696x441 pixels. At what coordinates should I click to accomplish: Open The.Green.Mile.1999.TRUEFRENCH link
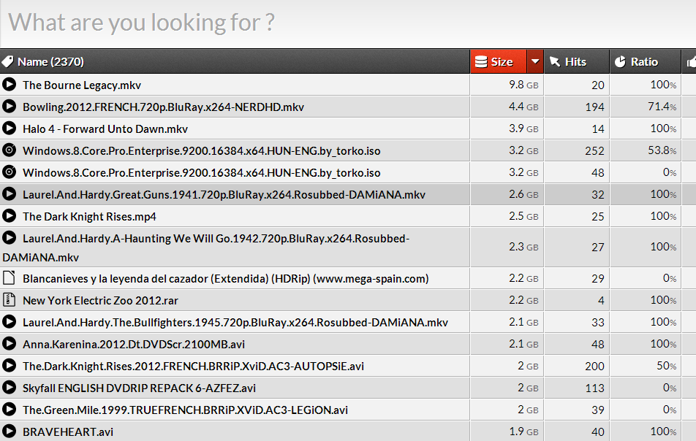185,410
